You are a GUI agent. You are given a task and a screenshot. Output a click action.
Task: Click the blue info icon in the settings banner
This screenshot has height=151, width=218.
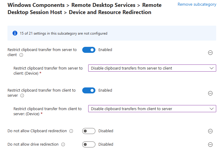15,33
